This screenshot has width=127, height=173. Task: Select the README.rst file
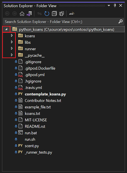click(x=35, y=126)
